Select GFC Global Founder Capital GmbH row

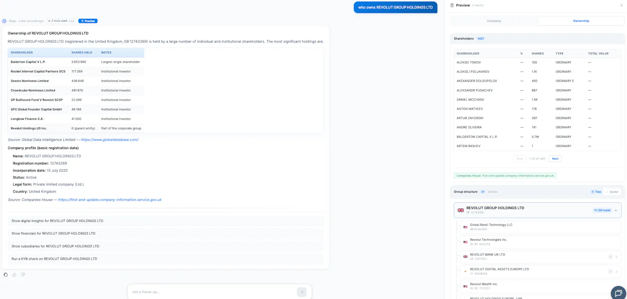[76, 110]
